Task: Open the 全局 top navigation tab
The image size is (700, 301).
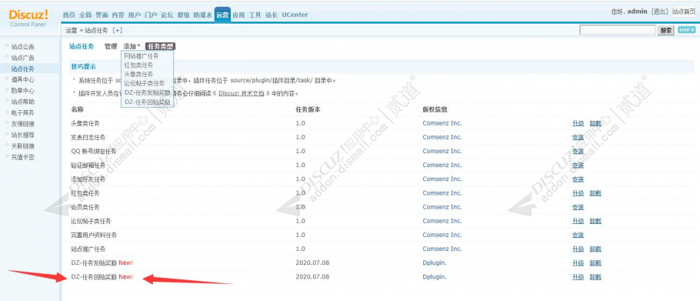Action: 85,15
